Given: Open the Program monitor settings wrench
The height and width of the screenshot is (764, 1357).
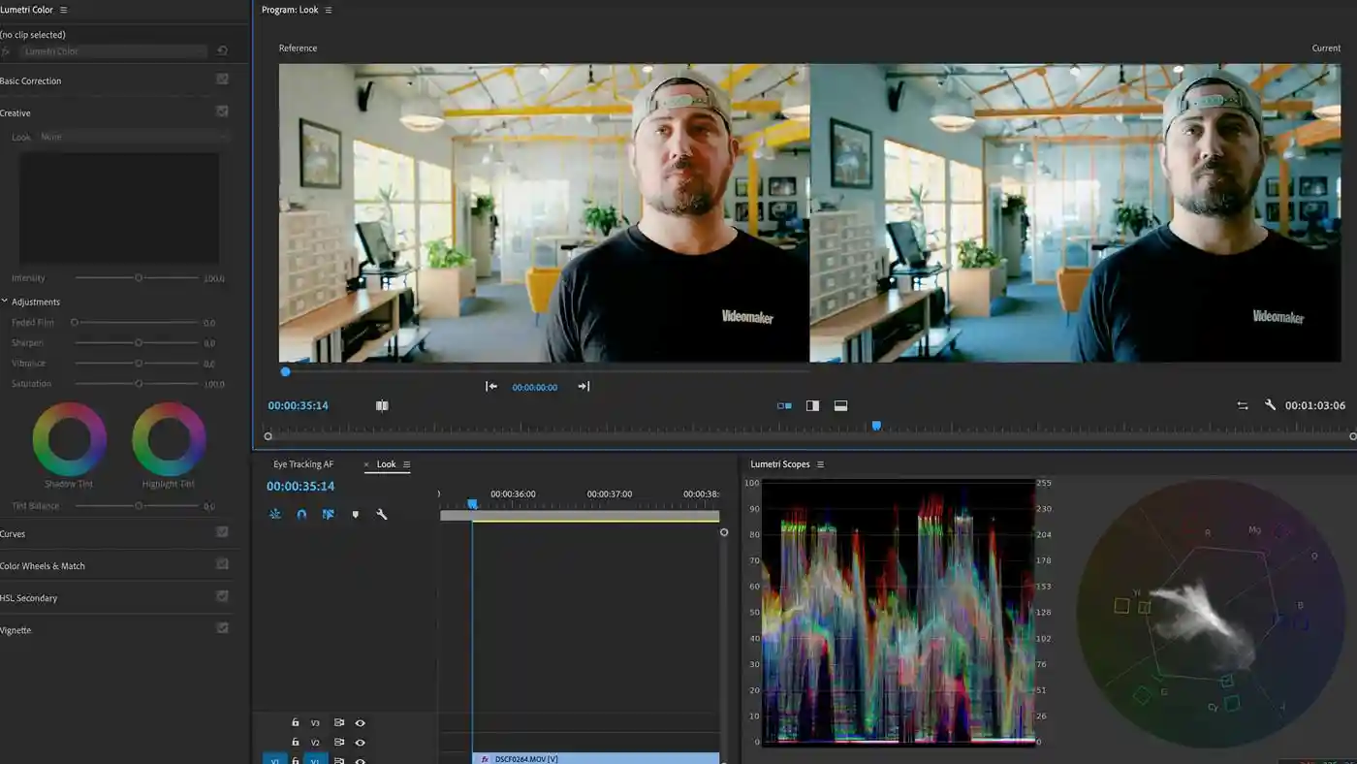Looking at the screenshot, I should [1270, 405].
